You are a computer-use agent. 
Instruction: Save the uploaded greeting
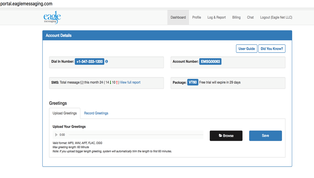265,136
